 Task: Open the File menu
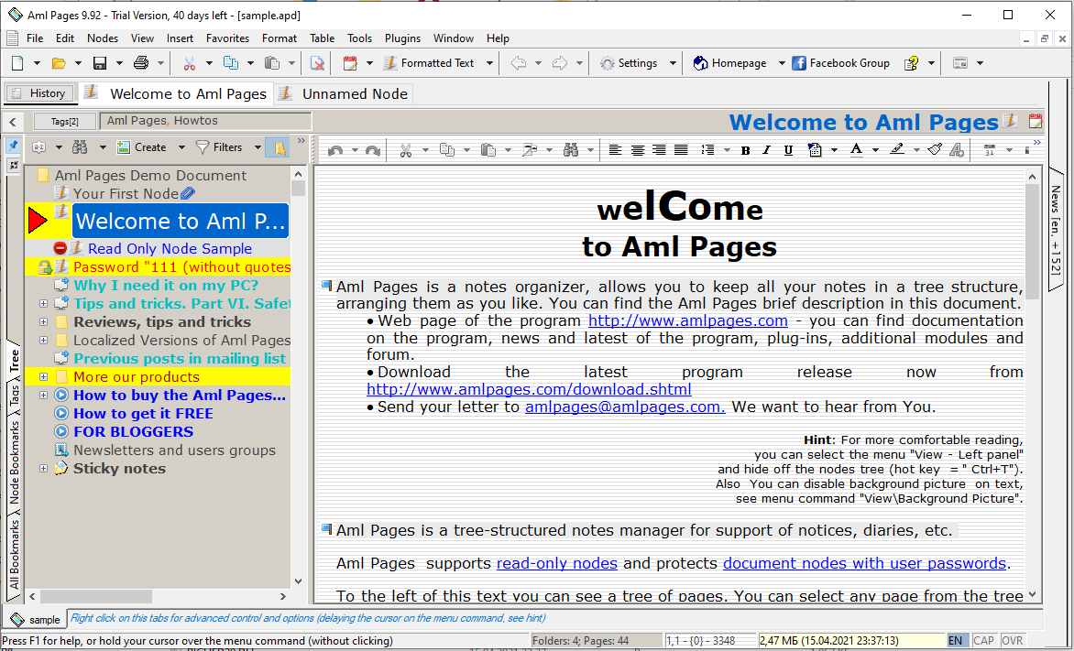[34, 38]
